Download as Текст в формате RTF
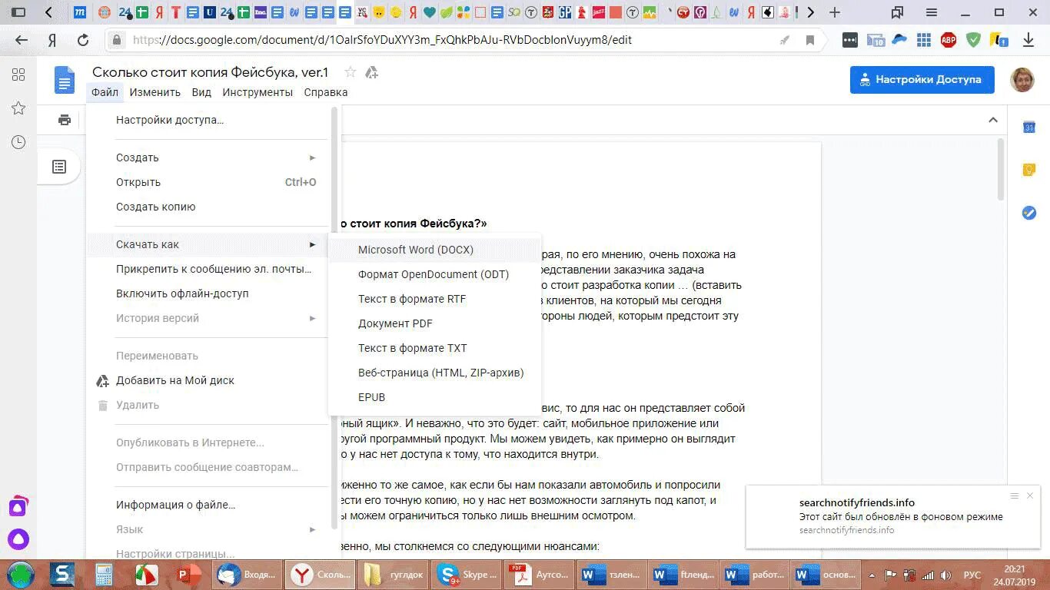 tap(435, 299)
